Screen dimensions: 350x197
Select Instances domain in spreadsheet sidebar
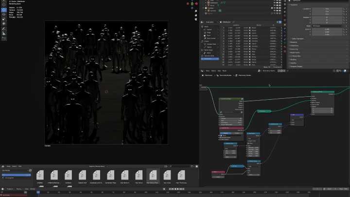pyautogui.click(x=209, y=59)
